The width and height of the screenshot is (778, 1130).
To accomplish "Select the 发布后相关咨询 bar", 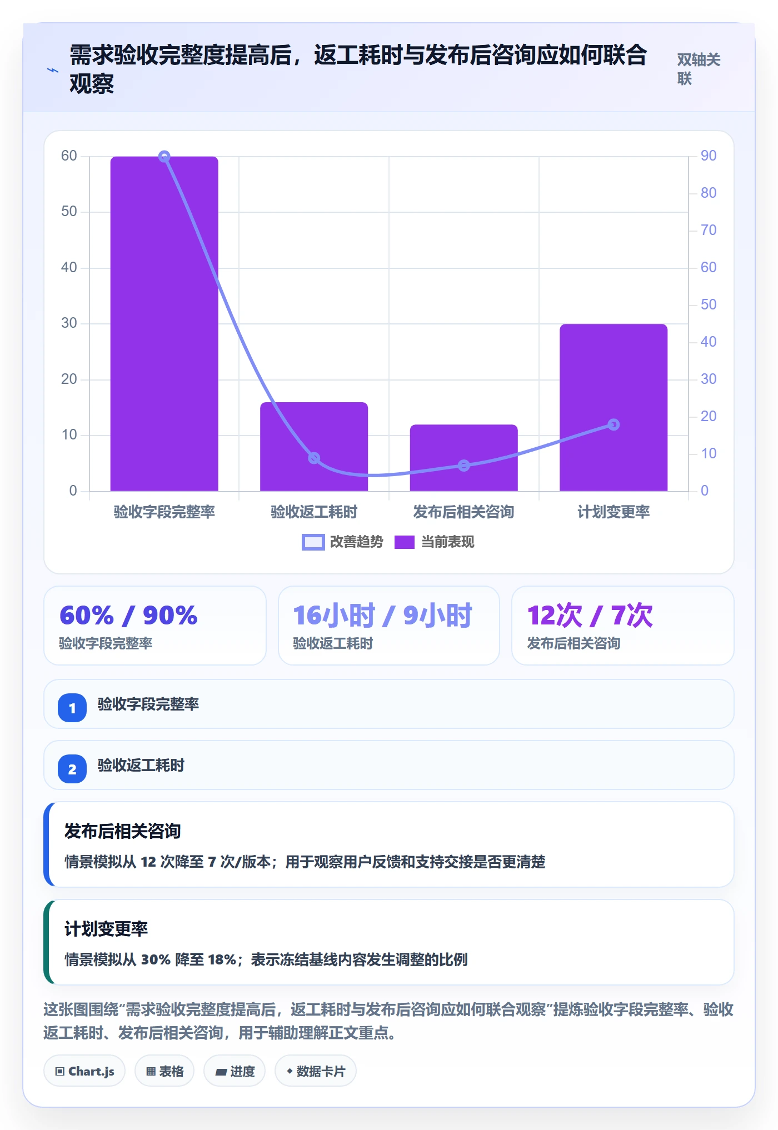I will 463,458.
